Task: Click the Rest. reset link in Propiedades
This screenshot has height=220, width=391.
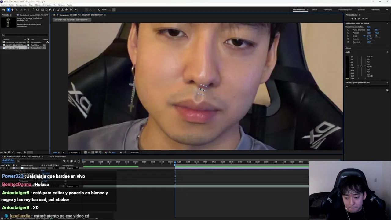Action: click(369, 27)
